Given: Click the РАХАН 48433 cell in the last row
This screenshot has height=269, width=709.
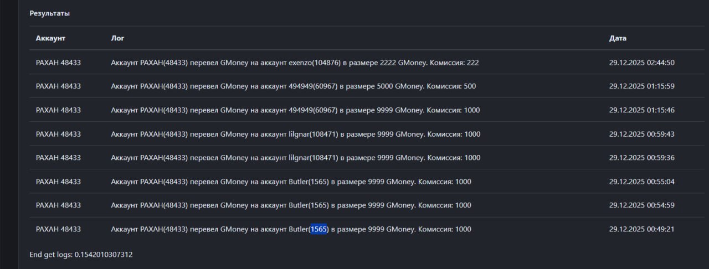Looking at the screenshot, I should tap(58, 229).
